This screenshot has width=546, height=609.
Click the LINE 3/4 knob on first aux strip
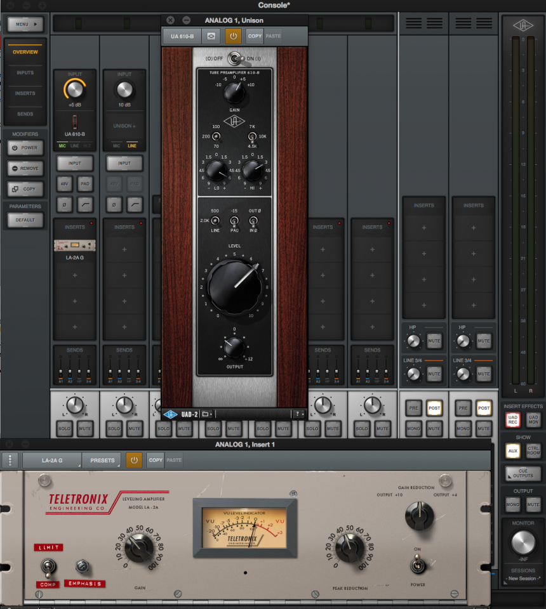click(x=413, y=374)
